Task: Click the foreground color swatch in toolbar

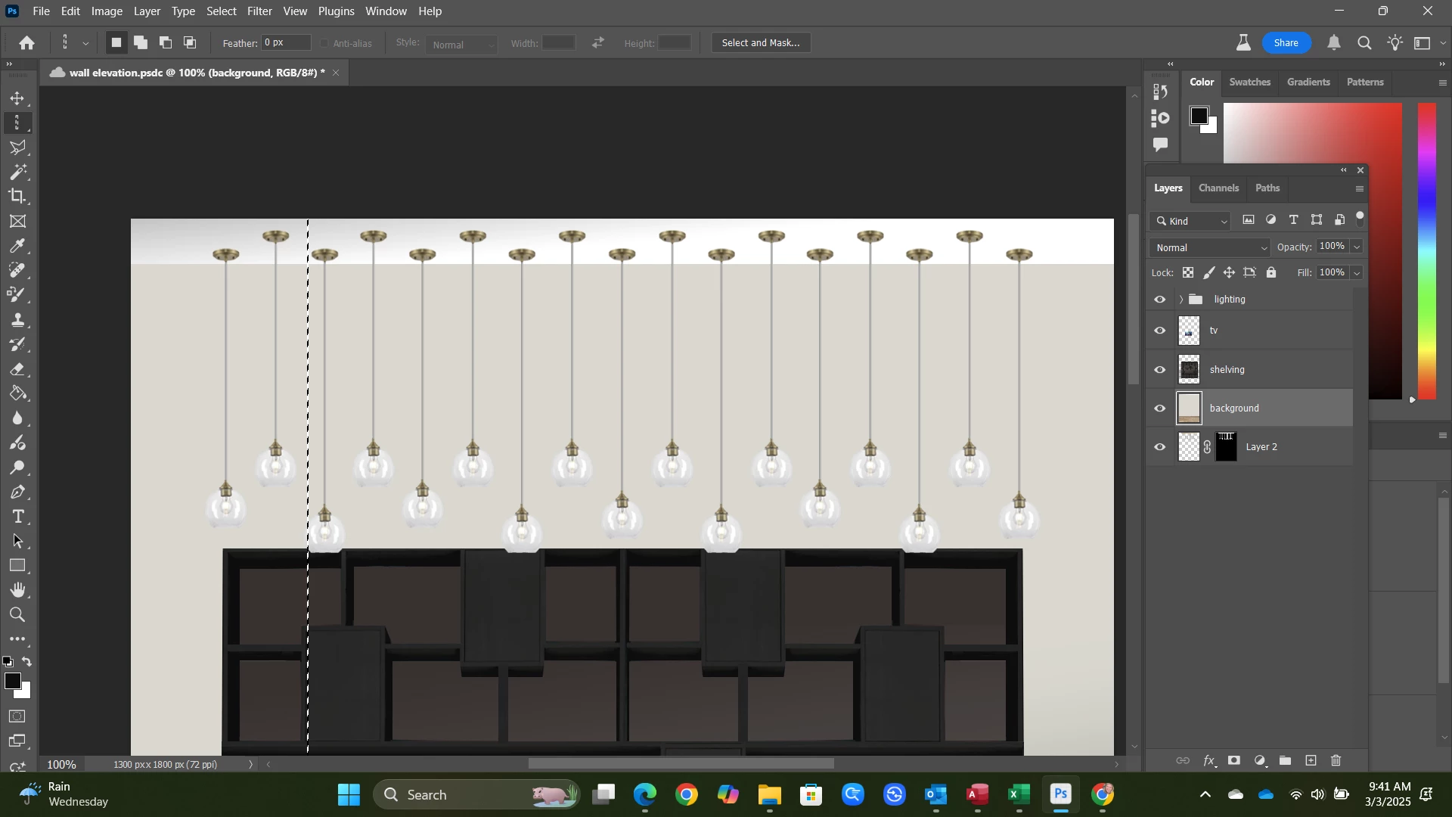Action: click(11, 682)
